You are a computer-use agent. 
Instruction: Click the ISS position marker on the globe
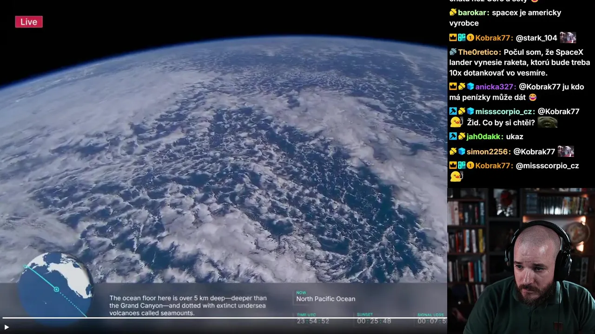pyautogui.click(x=56, y=289)
